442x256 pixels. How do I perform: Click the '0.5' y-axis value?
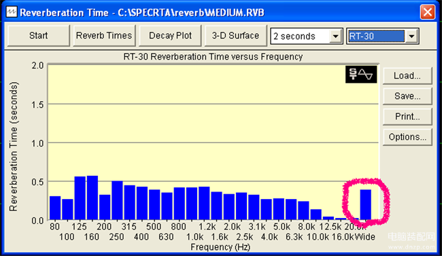pyautogui.click(x=37, y=182)
